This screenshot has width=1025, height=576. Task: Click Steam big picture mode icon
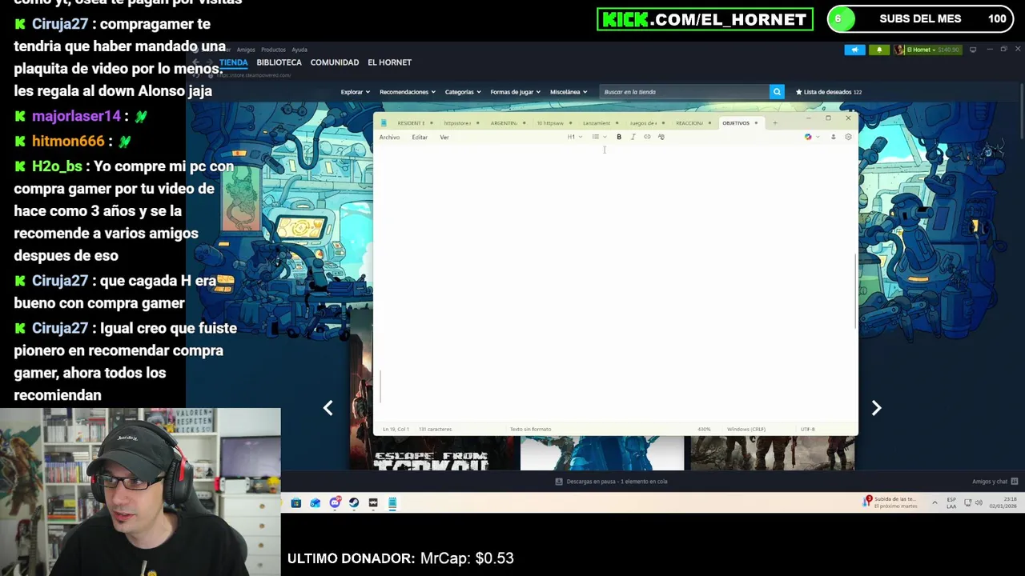coord(973,50)
